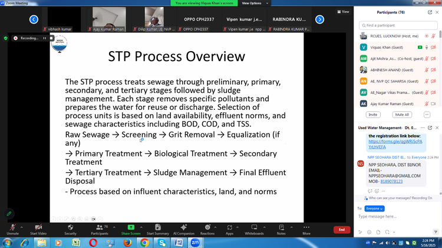Toggle Ajay Kumar Raman's video icon

[433, 103]
